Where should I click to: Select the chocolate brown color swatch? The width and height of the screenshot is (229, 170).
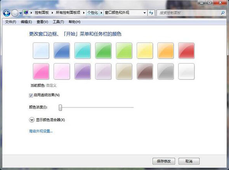(x=145, y=72)
